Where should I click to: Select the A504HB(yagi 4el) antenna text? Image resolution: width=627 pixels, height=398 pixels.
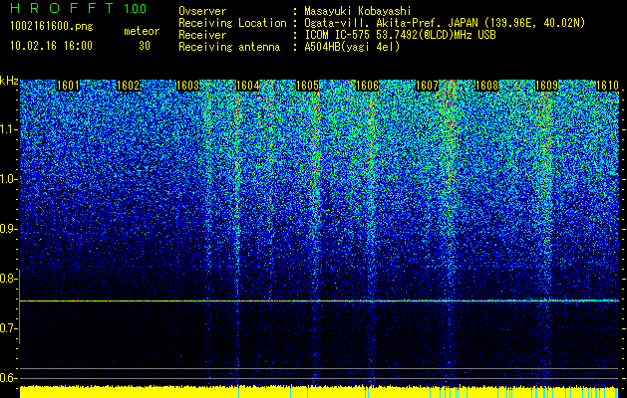352,47
